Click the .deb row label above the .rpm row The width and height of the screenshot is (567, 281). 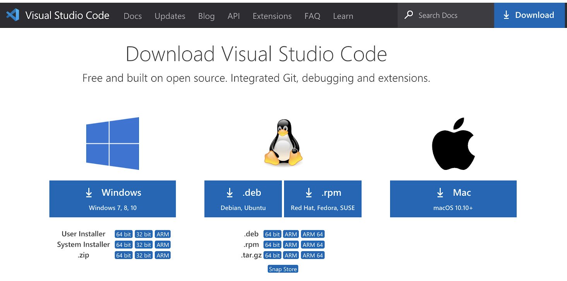coord(251,234)
